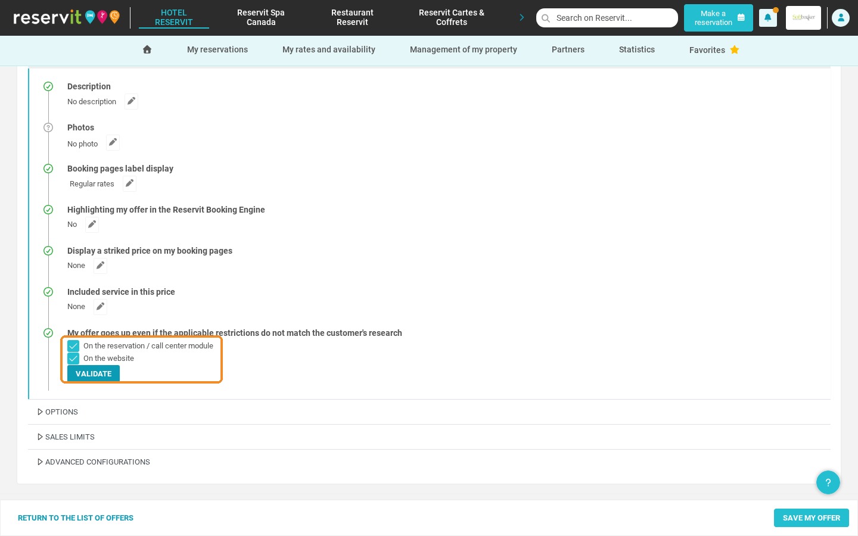
Task: Open the round help question mark button
Action: [828, 482]
